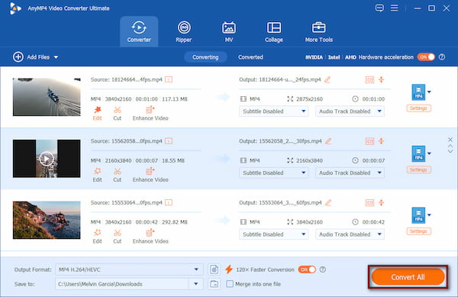Toggle 120x Faster Conversion switch
The image size is (458, 297).
coord(307,270)
